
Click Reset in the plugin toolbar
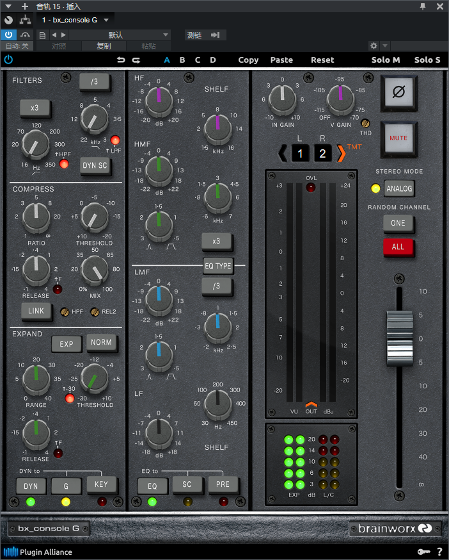[322, 60]
